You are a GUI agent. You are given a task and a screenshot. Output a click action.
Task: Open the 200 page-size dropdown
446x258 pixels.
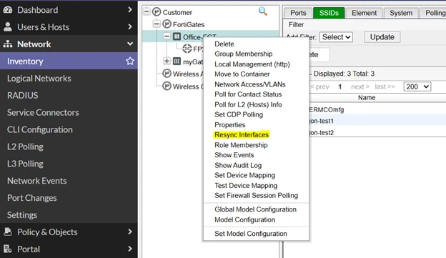417,86
